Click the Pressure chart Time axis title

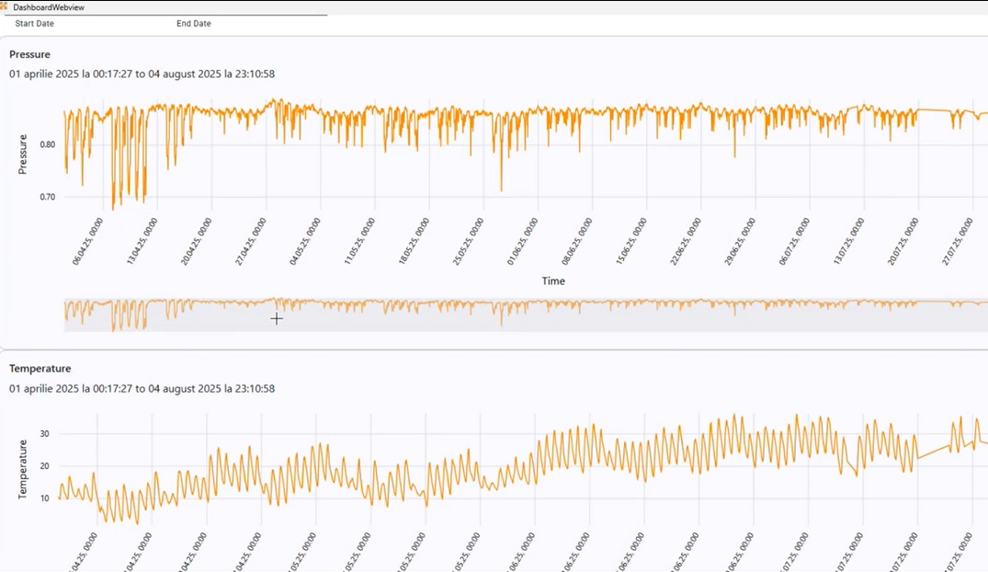pyautogui.click(x=553, y=280)
